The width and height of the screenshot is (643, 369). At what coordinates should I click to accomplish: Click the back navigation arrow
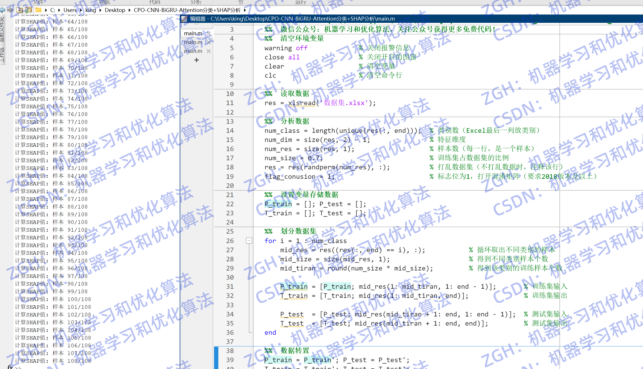click(3, 10)
